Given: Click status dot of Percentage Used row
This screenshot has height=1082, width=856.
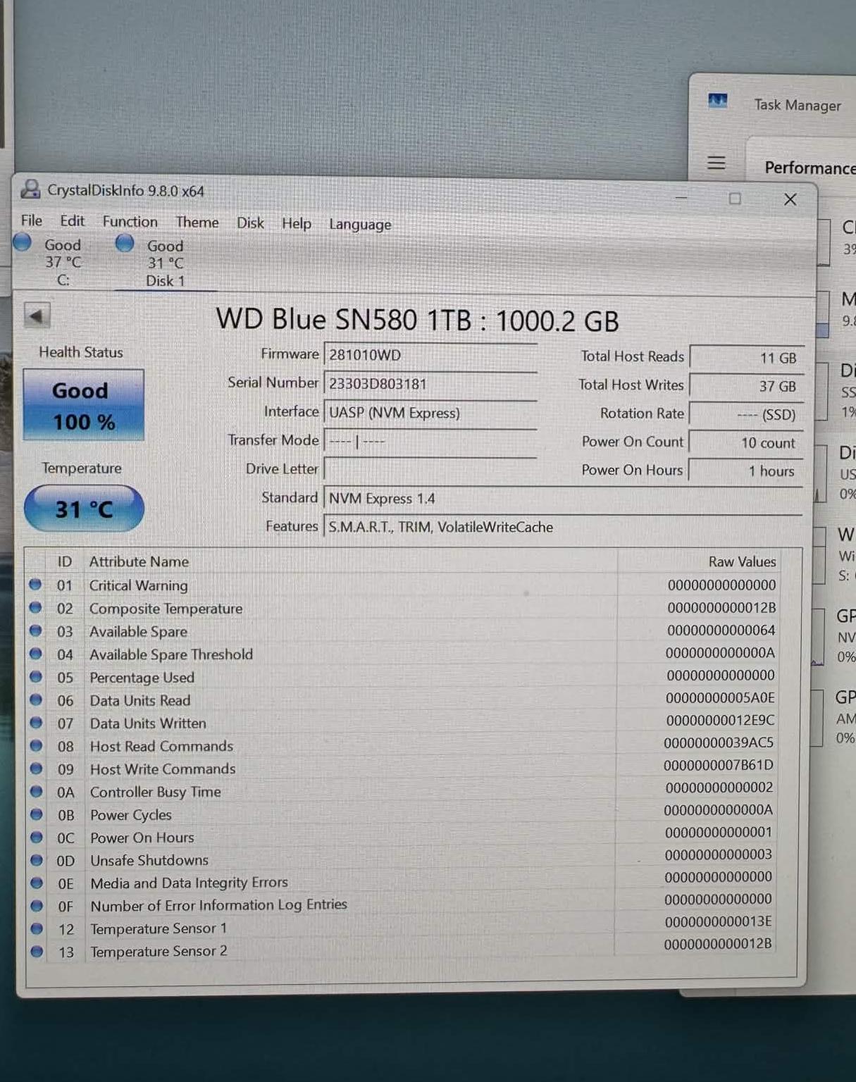Looking at the screenshot, I should point(36,677).
